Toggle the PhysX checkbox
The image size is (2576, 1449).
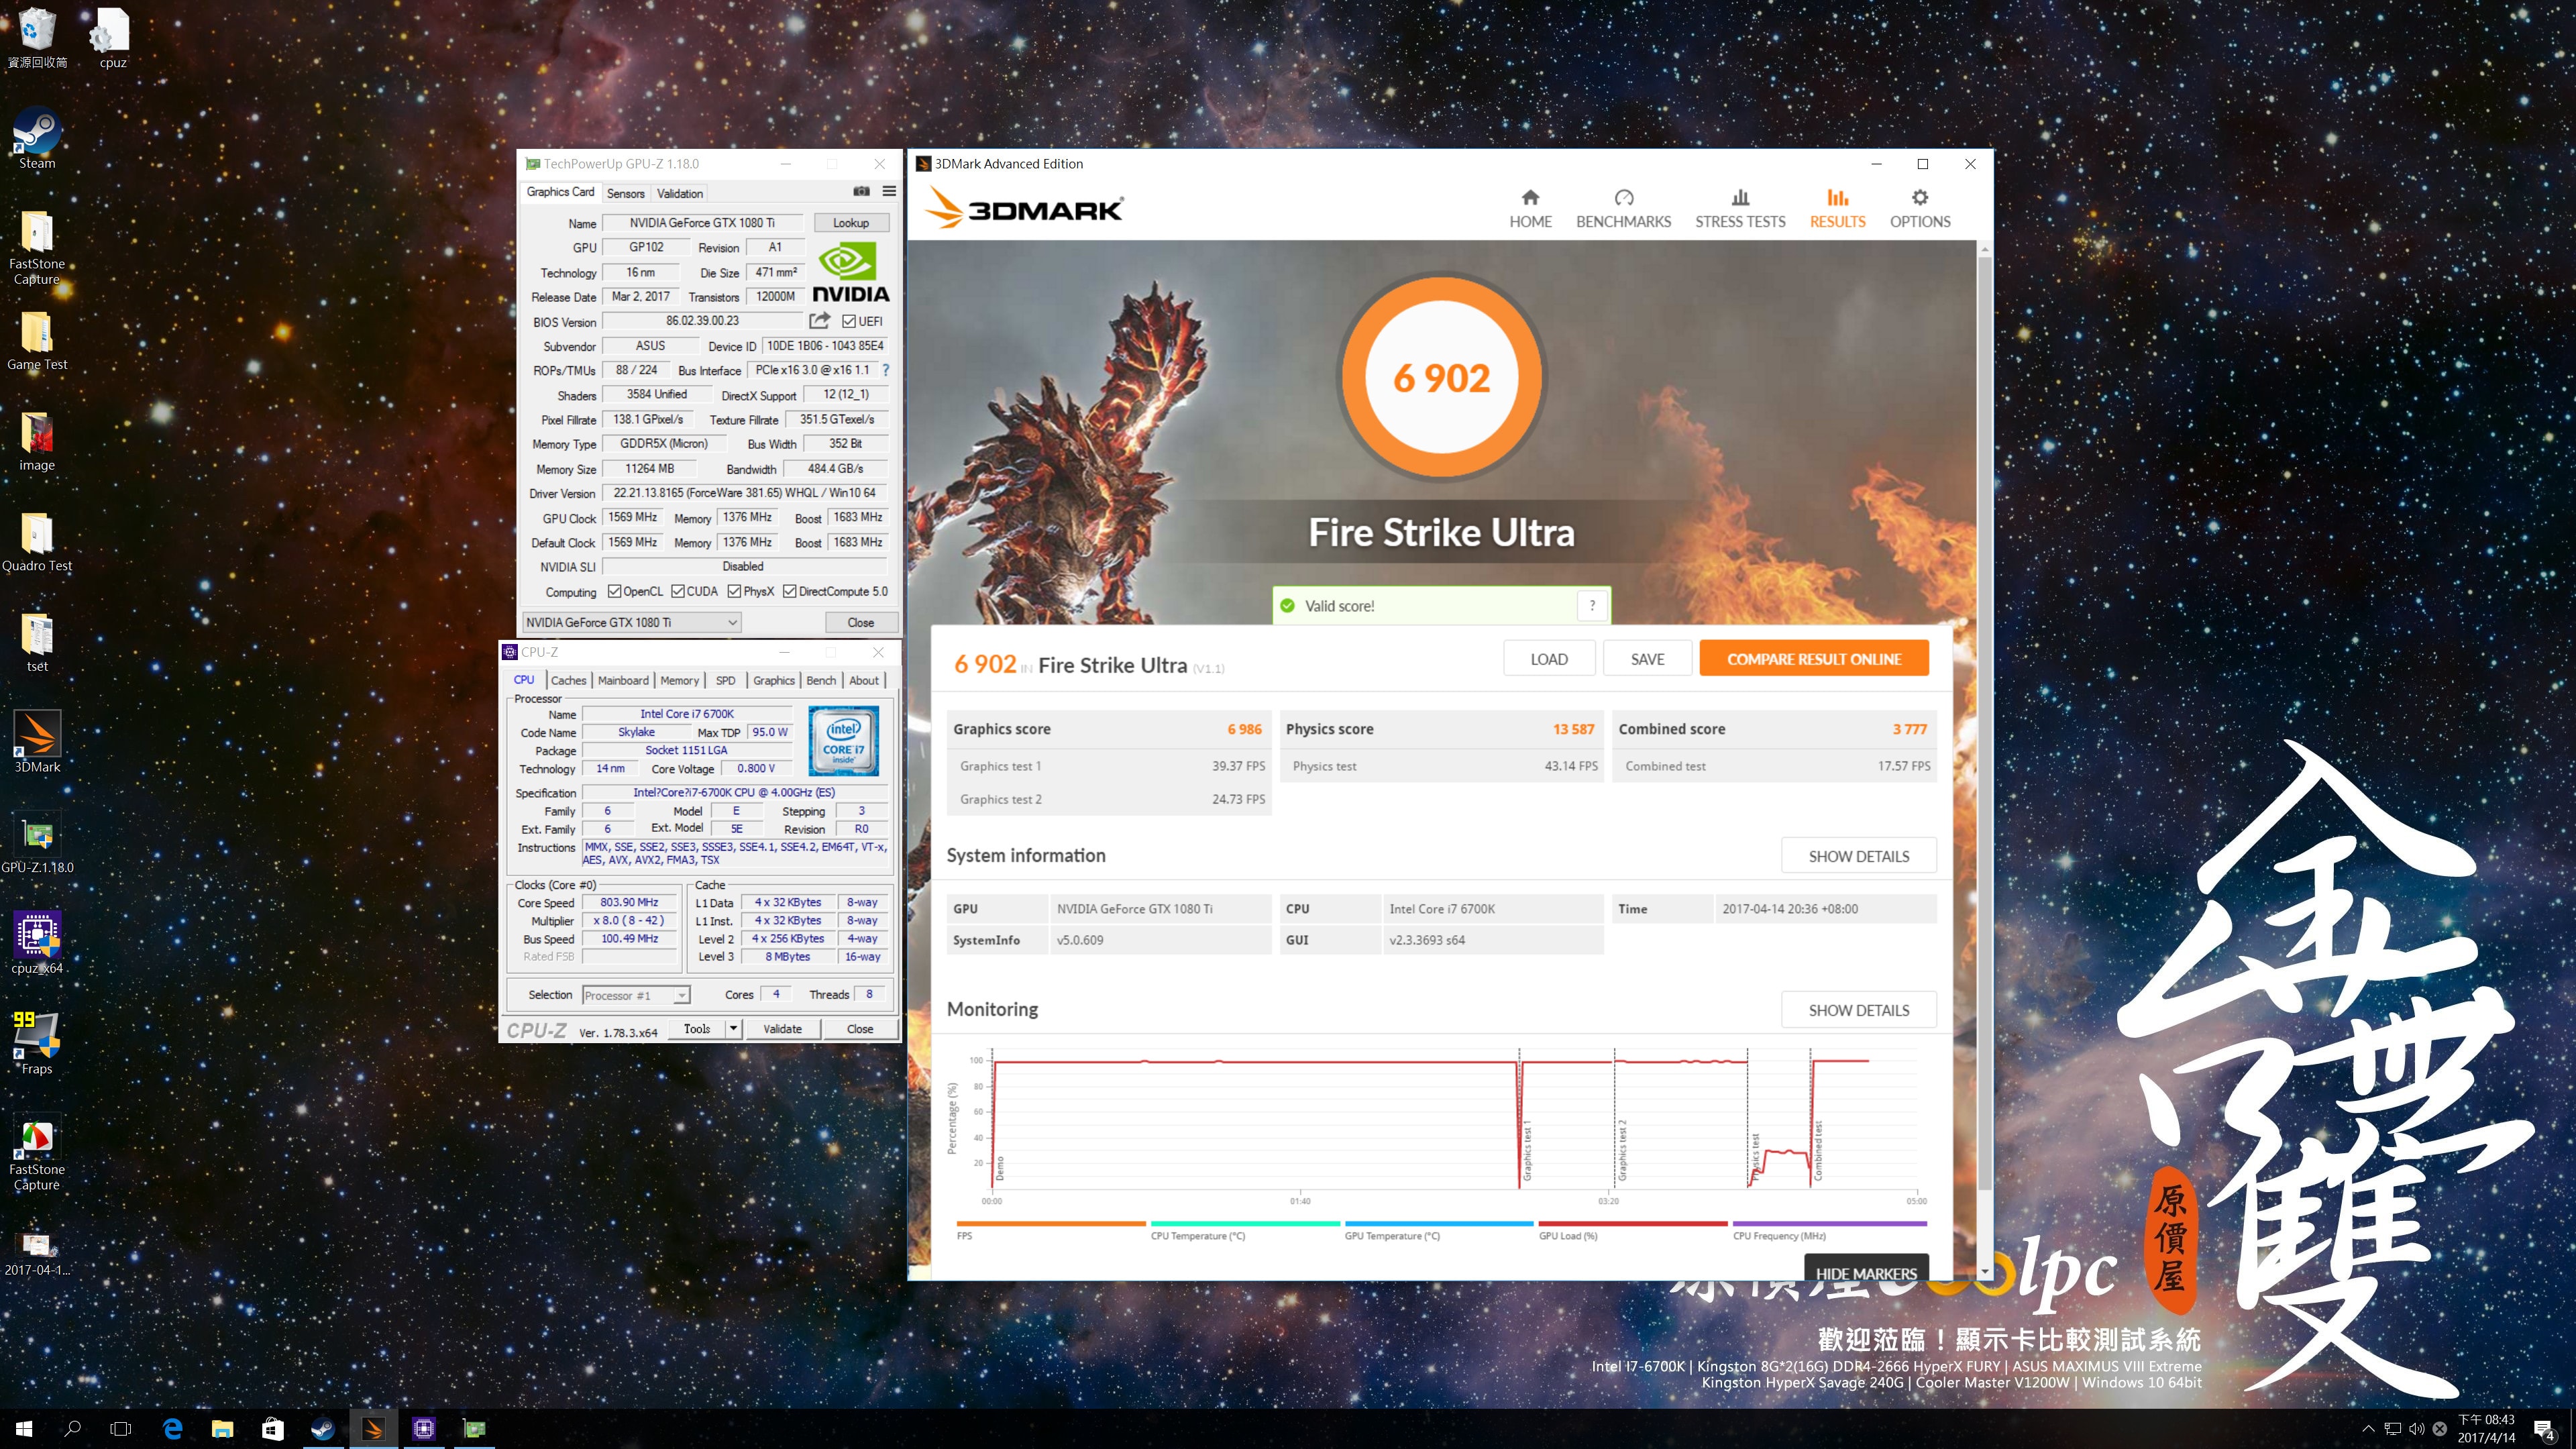coord(735,591)
